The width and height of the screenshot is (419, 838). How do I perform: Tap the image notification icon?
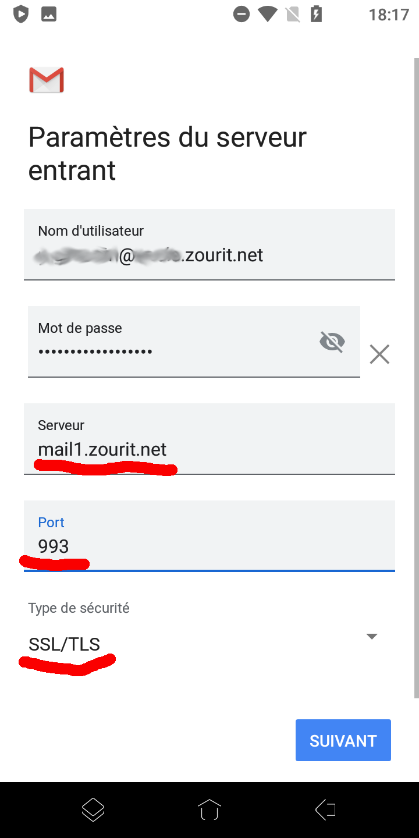click(x=49, y=14)
